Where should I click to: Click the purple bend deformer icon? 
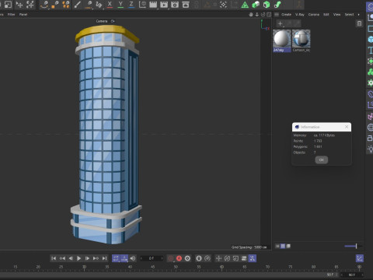(x=371, y=94)
